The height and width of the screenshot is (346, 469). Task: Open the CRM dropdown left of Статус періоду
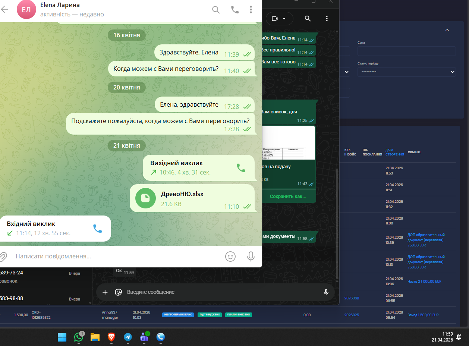[344, 72]
